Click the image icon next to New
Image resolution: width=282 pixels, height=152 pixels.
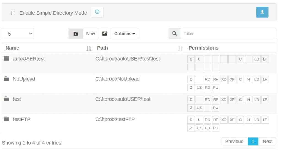tap(104, 34)
